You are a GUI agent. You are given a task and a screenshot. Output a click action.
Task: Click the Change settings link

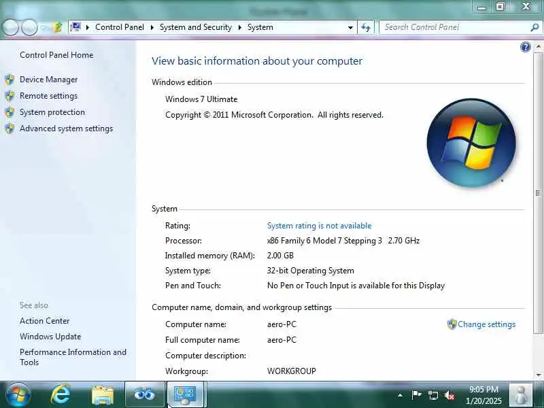(486, 324)
